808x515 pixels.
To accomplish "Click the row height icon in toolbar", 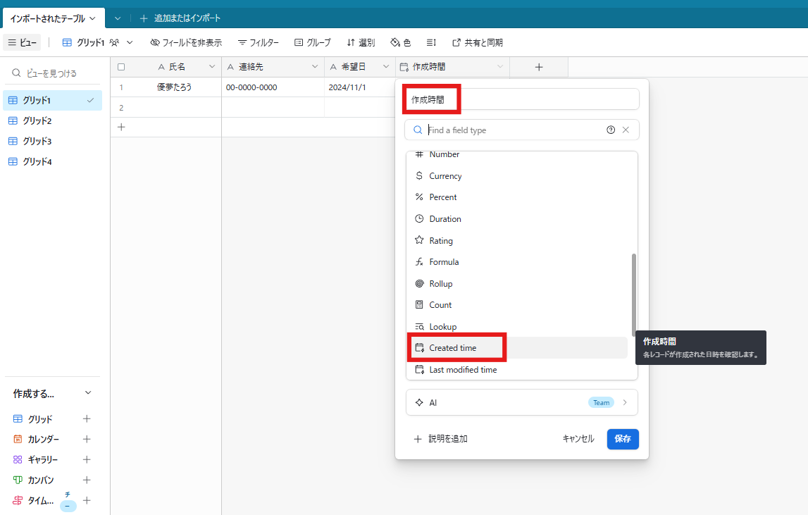I will tap(431, 42).
